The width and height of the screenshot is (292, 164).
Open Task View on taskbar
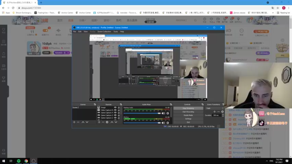click(x=11, y=161)
